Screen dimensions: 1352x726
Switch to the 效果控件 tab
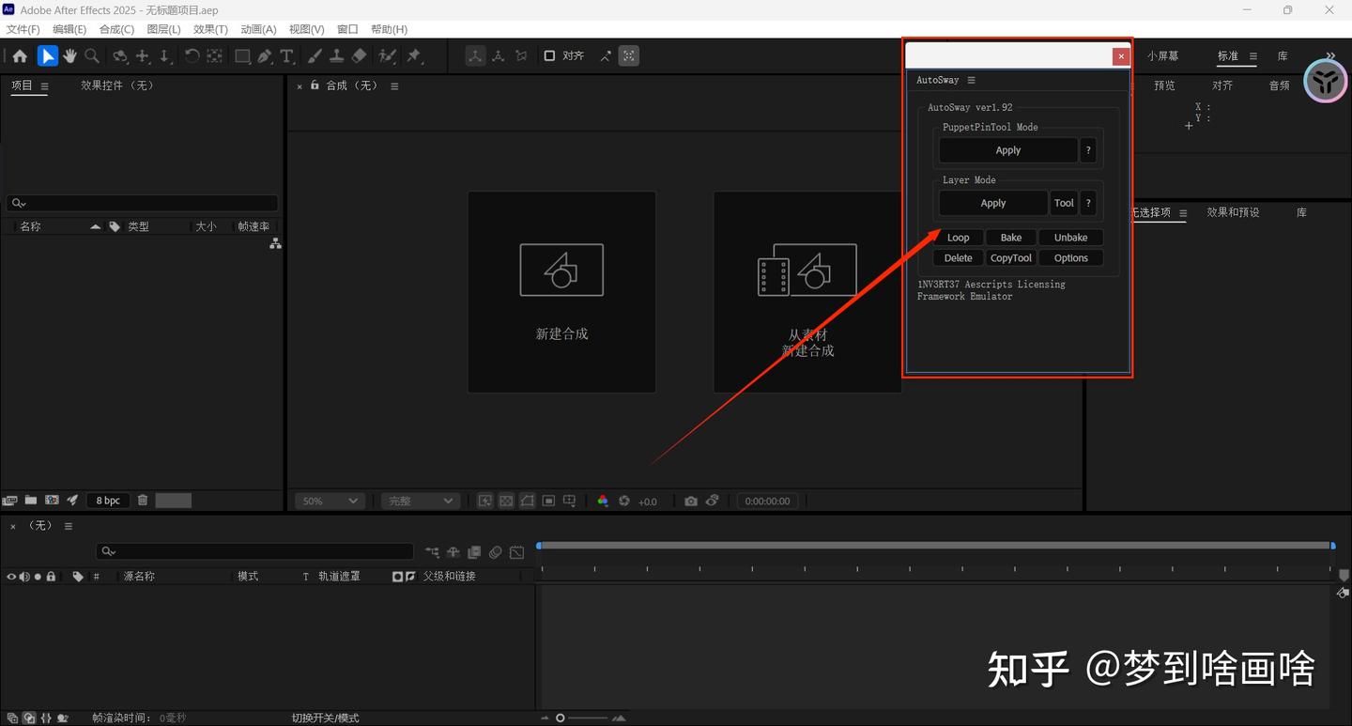[x=116, y=85]
